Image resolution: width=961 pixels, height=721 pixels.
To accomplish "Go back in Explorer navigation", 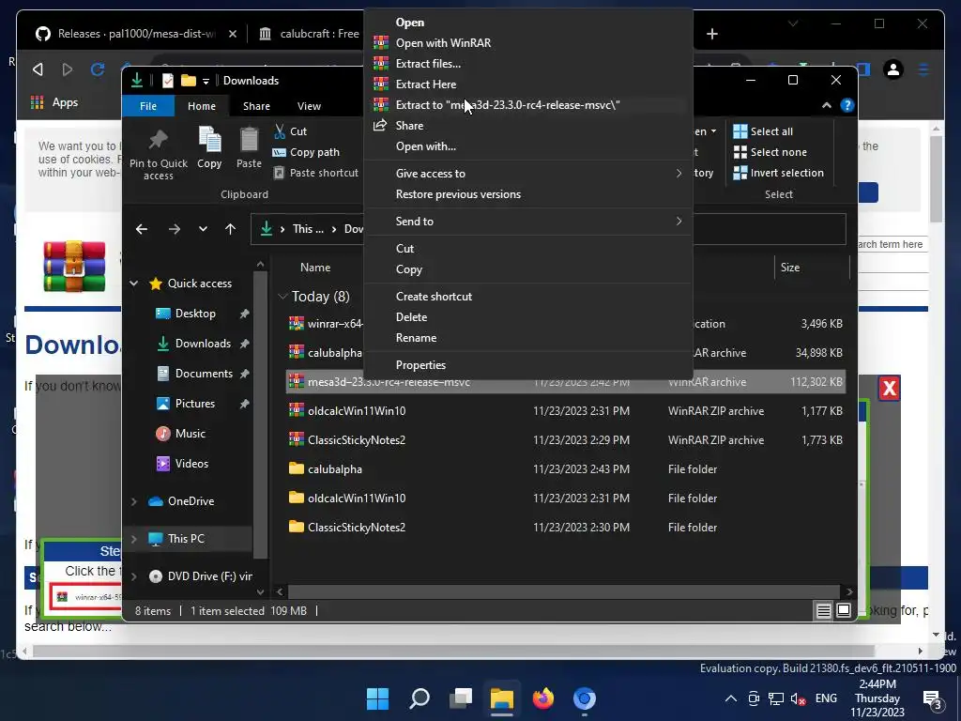I will tap(142, 229).
